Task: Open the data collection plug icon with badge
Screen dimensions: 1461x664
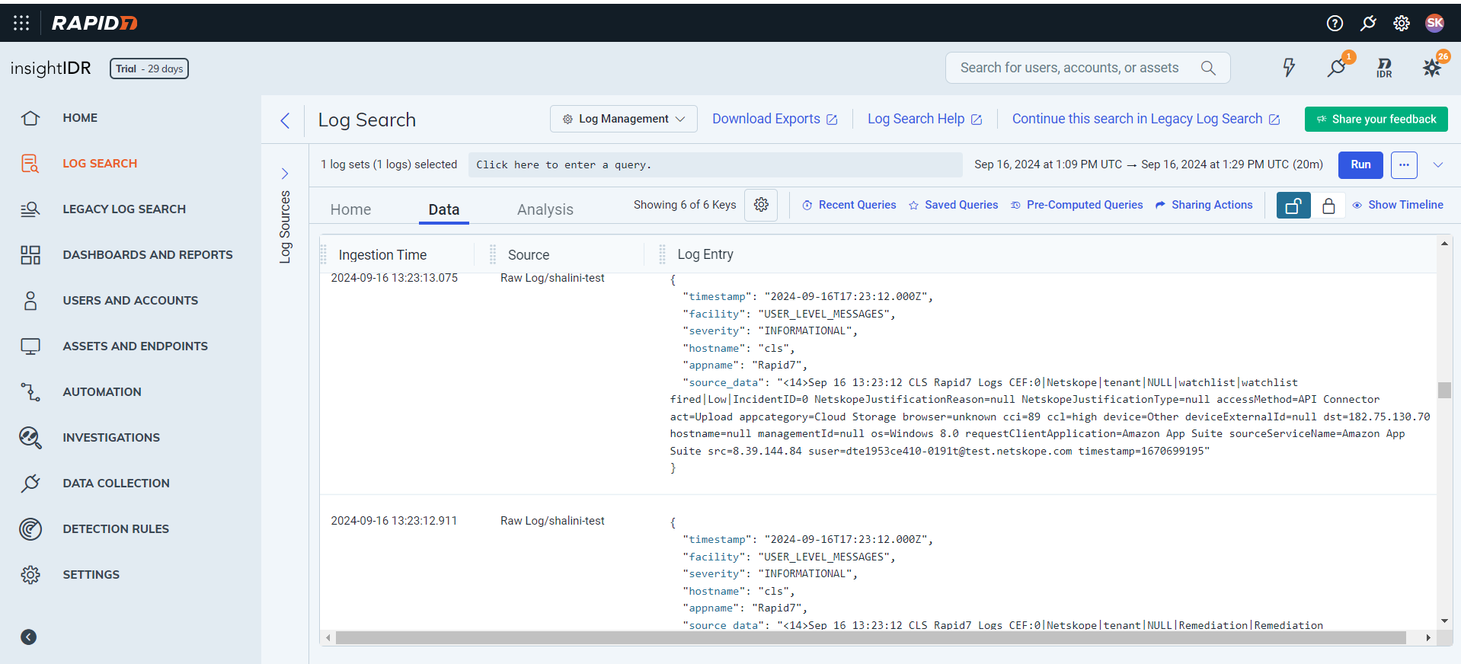Action: [x=1337, y=68]
